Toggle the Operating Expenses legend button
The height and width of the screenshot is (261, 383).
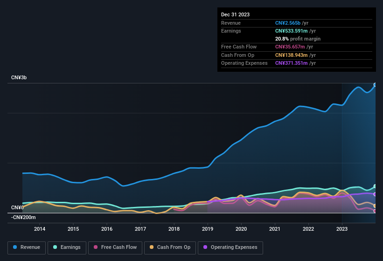click(x=230, y=247)
